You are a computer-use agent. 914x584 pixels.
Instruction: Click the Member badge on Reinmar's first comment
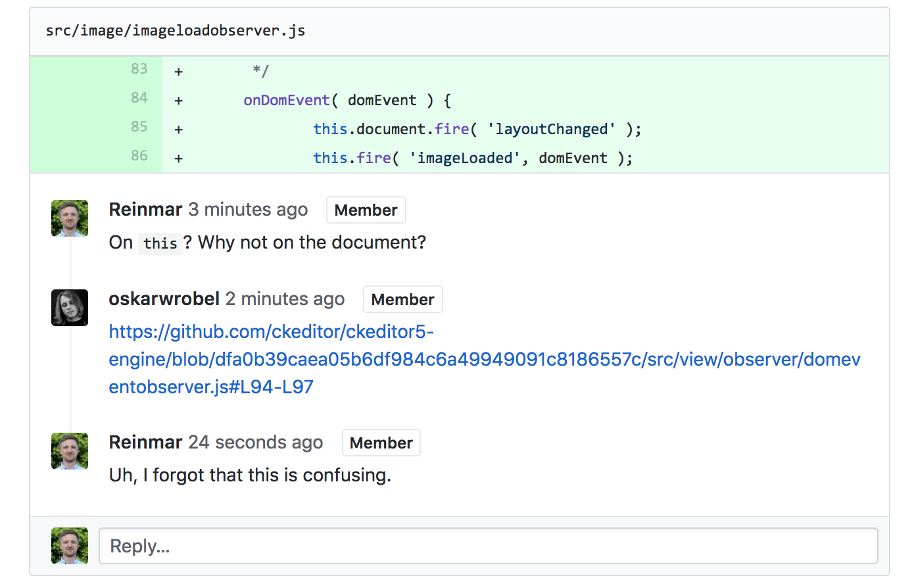366,210
